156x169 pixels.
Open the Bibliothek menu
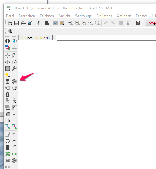(x=104, y=16)
